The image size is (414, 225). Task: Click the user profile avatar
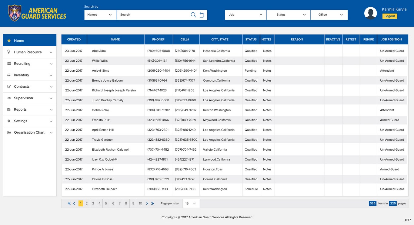click(x=370, y=13)
